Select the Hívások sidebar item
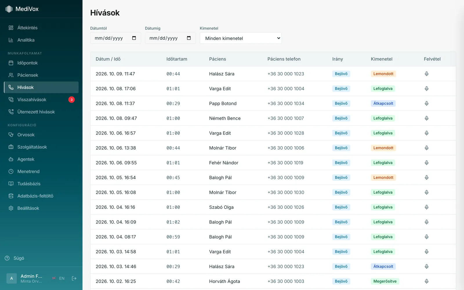The height and width of the screenshot is (290, 464). pyautogui.click(x=41, y=87)
